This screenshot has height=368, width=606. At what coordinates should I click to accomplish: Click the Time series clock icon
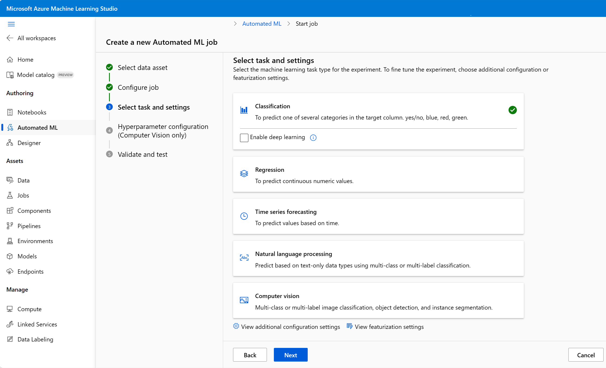[244, 216]
